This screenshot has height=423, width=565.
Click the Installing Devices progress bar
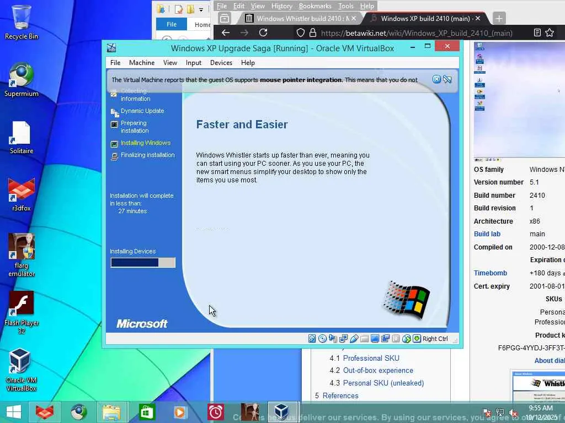pos(143,263)
